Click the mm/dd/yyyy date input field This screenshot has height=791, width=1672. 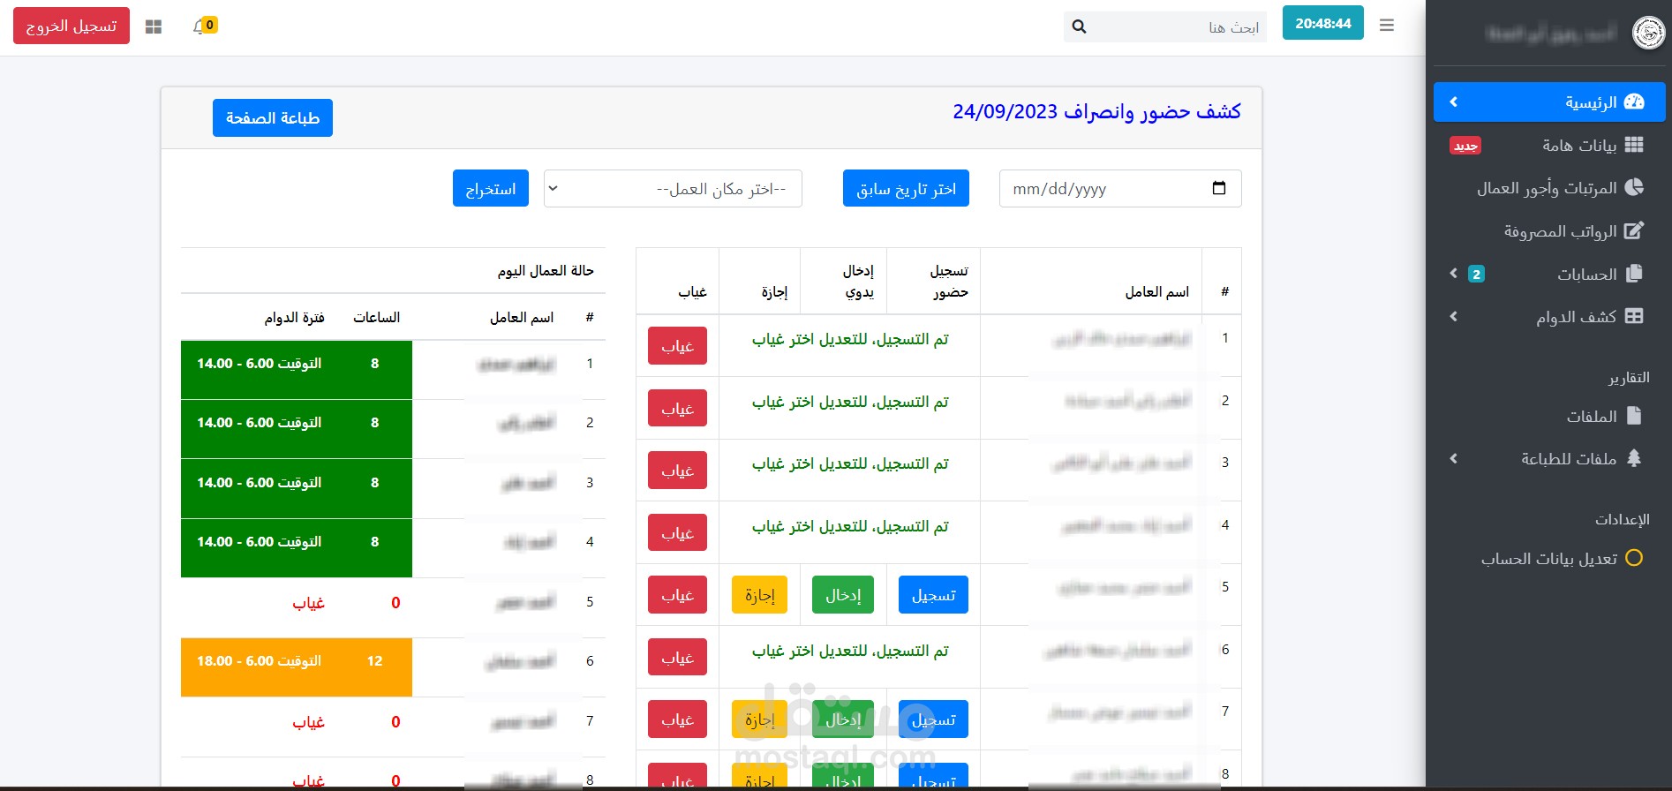1120,189
